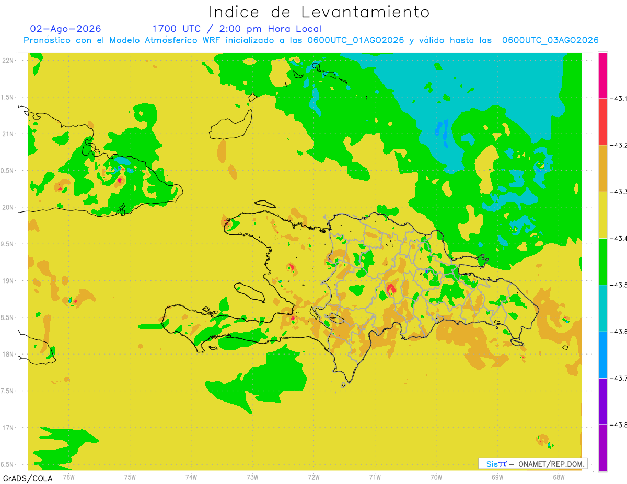627x484 pixels.
Task: Select the '76W' longitude label
Action: [x=68, y=477]
